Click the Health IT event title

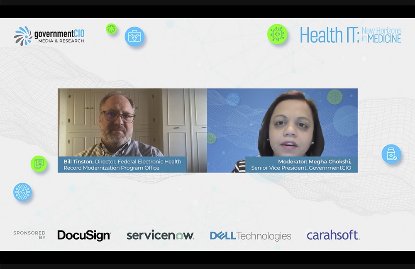tap(351, 35)
